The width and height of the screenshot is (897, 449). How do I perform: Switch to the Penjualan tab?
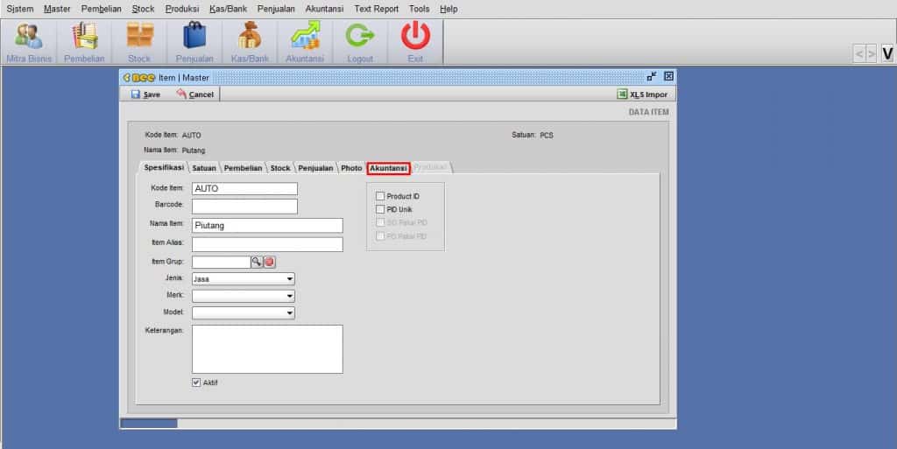pyautogui.click(x=315, y=168)
